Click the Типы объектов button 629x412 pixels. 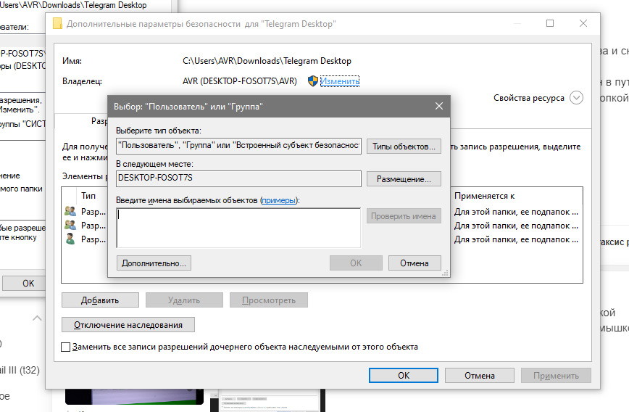(404, 147)
